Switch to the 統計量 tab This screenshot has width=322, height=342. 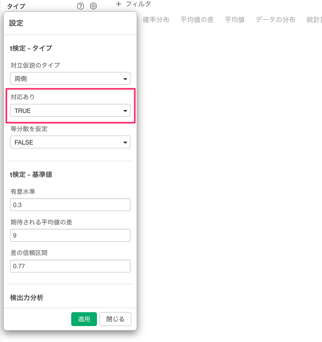pyautogui.click(x=314, y=20)
